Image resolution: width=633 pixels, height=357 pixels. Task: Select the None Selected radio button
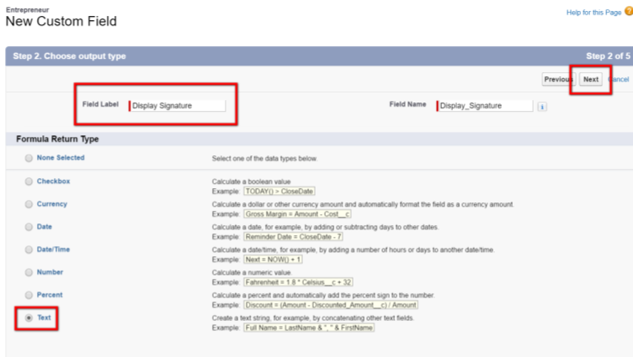point(29,158)
